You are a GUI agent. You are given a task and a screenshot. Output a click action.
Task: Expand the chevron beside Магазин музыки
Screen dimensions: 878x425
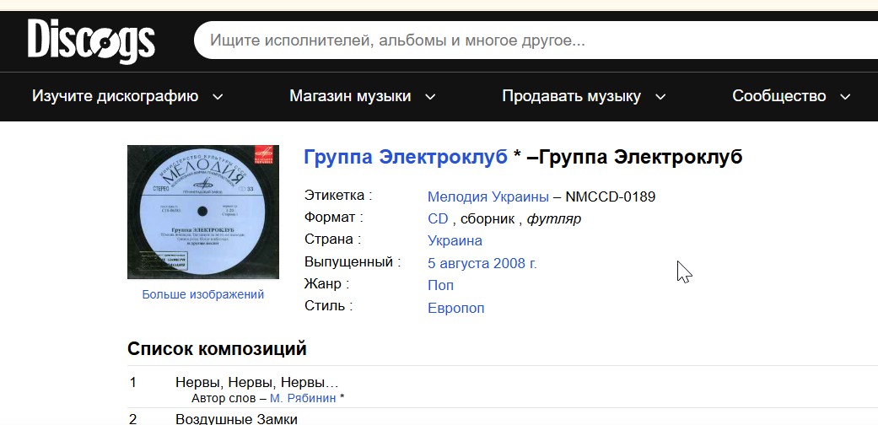click(430, 97)
